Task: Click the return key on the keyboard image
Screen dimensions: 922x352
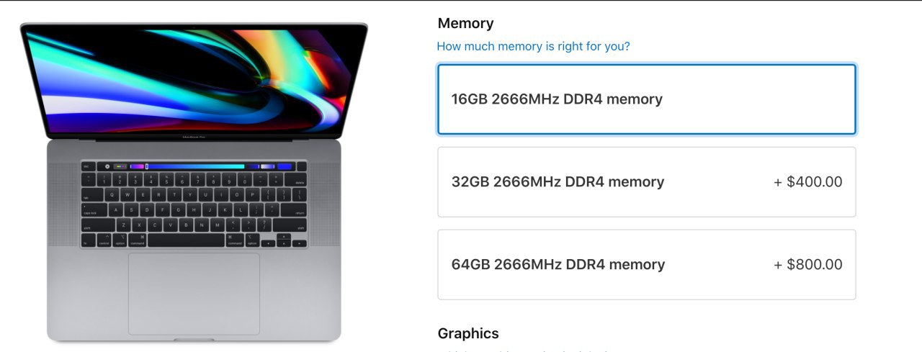Action: tap(294, 209)
